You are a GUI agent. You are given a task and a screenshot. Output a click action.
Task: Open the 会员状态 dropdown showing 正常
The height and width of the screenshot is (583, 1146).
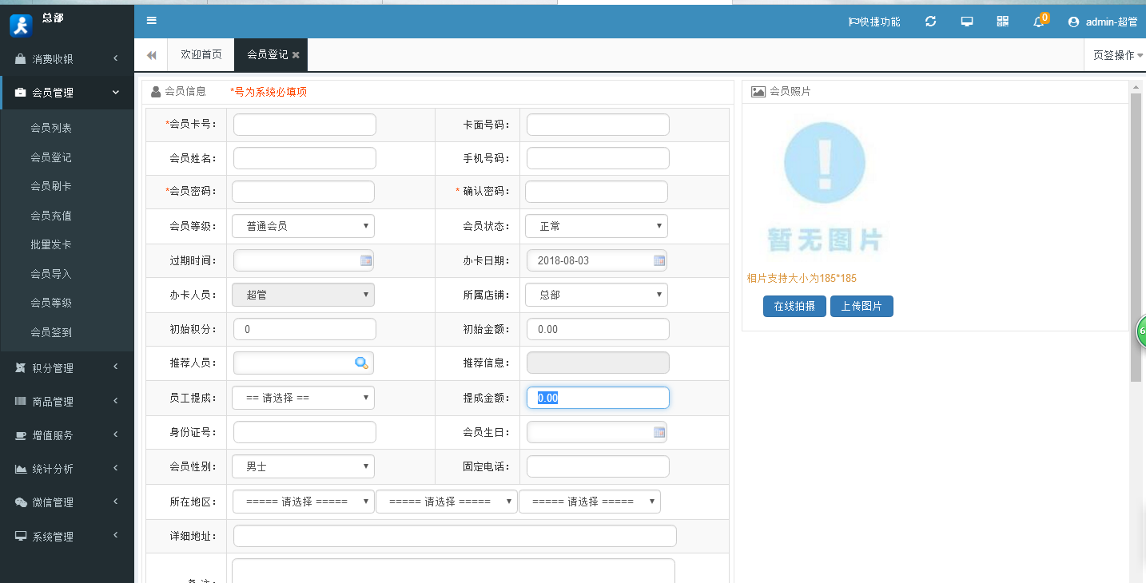pos(596,226)
